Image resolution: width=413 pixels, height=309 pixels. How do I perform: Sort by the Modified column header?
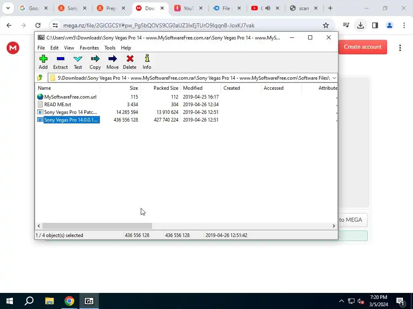point(201,88)
